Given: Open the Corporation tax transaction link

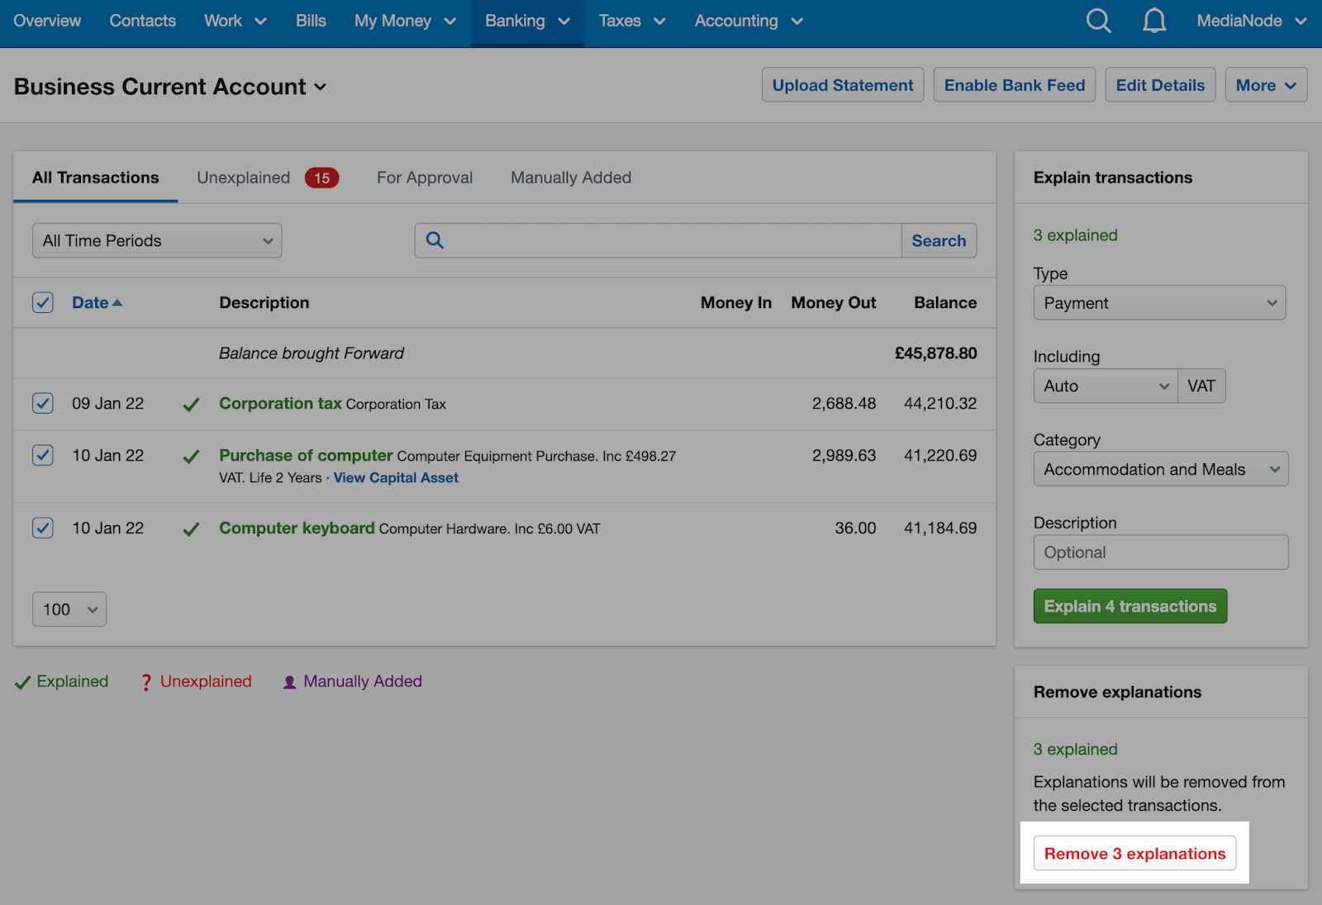Looking at the screenshot, I should click(x=280, y=403).
